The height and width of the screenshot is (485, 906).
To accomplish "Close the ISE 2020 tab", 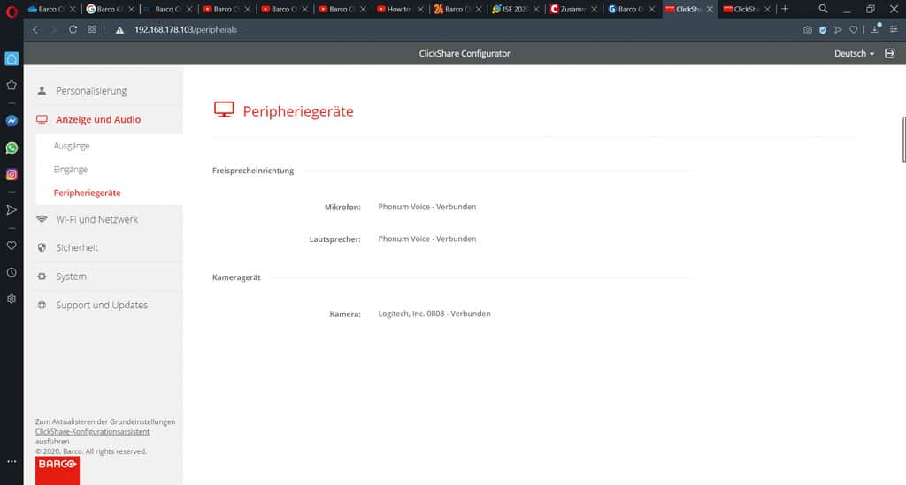I will coord(536,9).
